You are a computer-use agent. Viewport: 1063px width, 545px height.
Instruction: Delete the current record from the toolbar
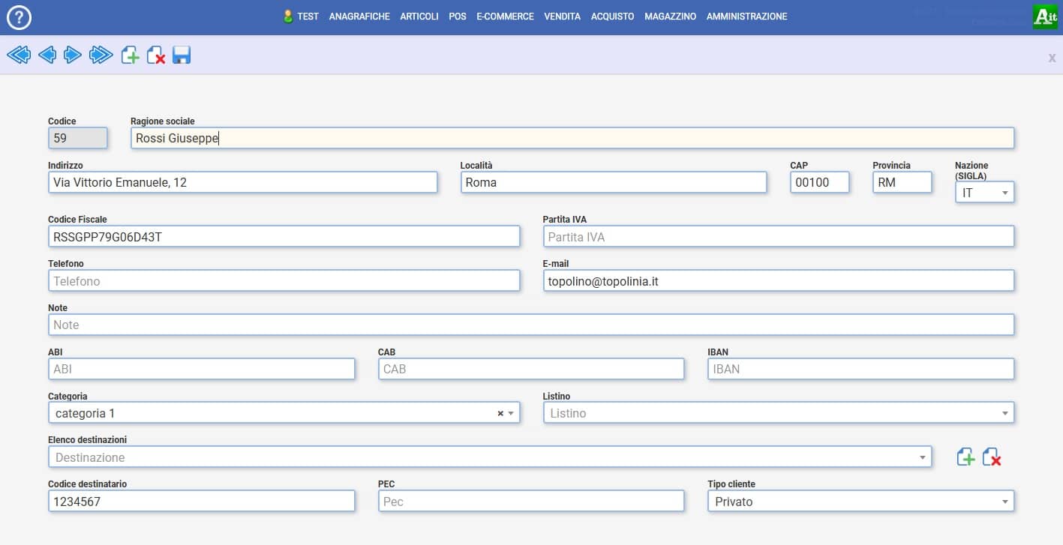pyautogui.click(x=156, y=55)
